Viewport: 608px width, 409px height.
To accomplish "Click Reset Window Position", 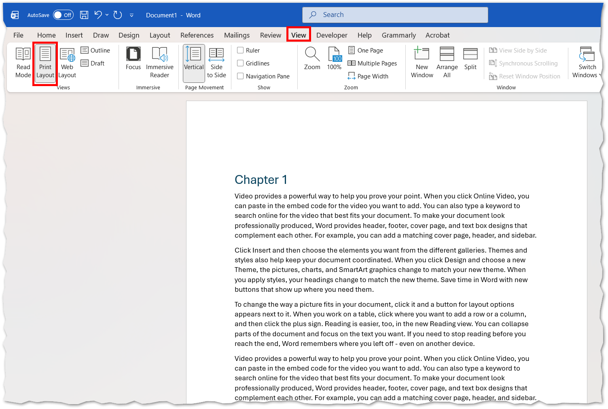I will click(x=525, y=76).
